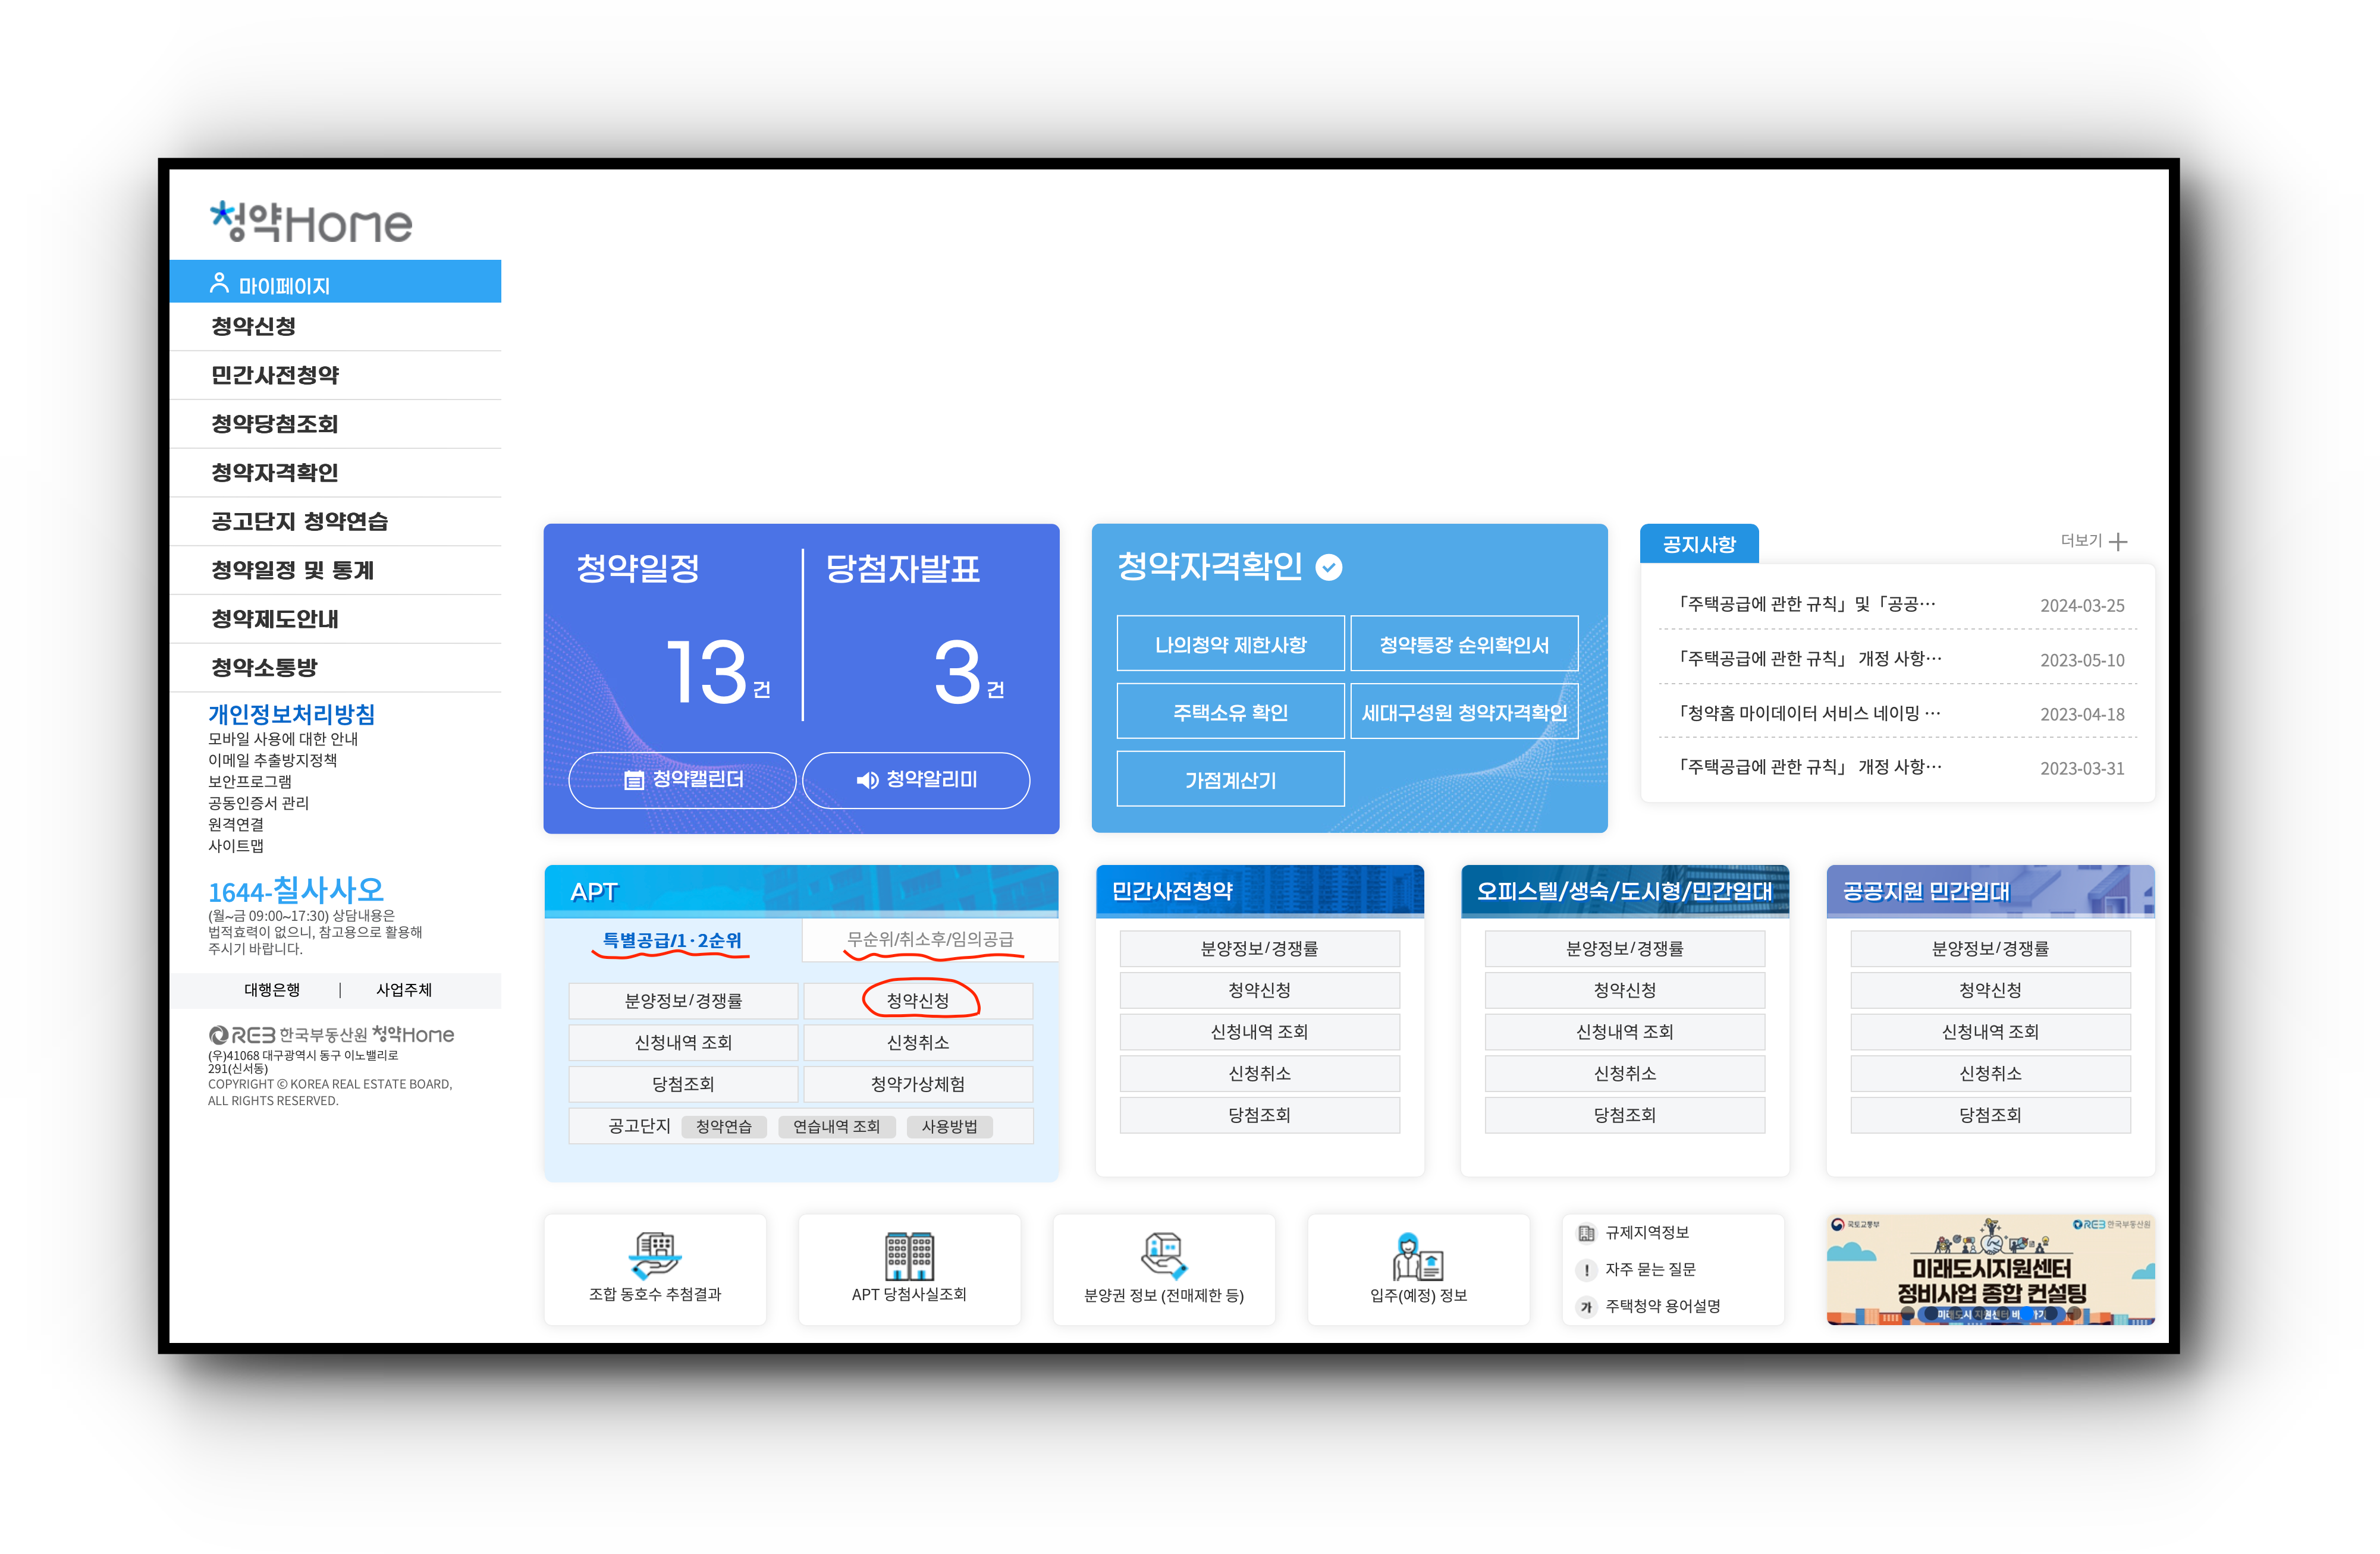Screen dimensions: 2380x1554
Task: Open the 원격연결 link
Action: click(236, 825)
